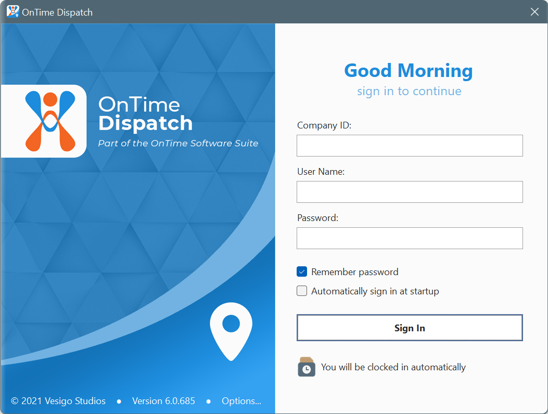Click the Sign In button

(410, 328)
